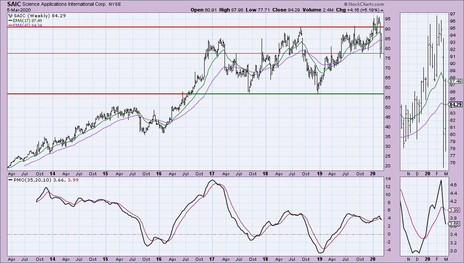Click the year 15 label under PMO chart

pos(105,259)
